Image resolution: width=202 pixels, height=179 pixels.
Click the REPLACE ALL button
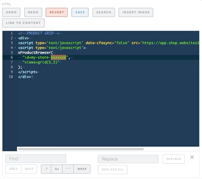click(113, 170)
